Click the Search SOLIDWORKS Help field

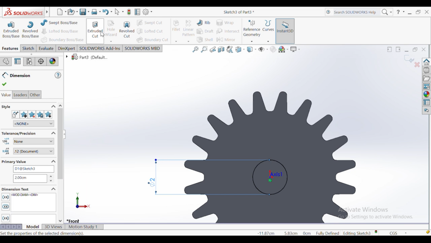[355, 12]
